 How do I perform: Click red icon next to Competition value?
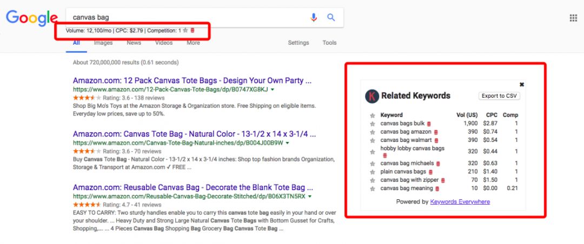[x=193, y=30]
